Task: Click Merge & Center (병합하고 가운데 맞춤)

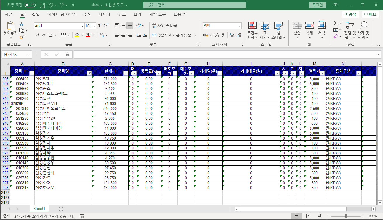Action: pyautogui.click(x=172, y=35)
